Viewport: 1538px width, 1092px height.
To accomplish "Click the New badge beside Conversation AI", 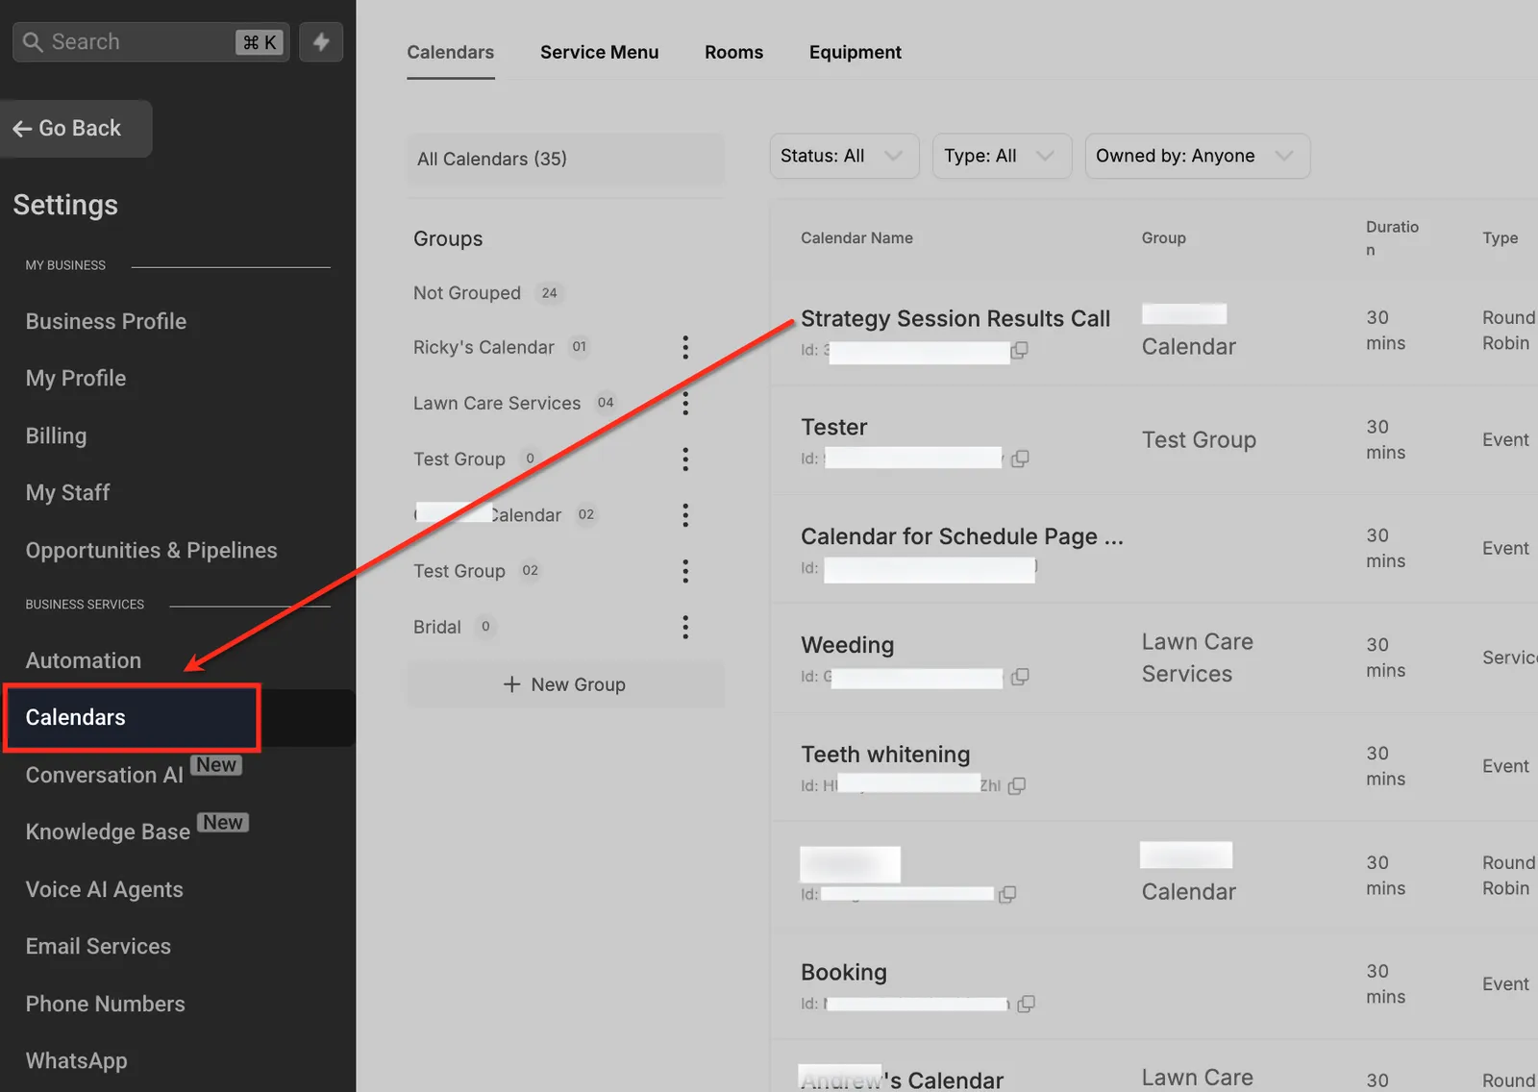I will coord(216,765).
